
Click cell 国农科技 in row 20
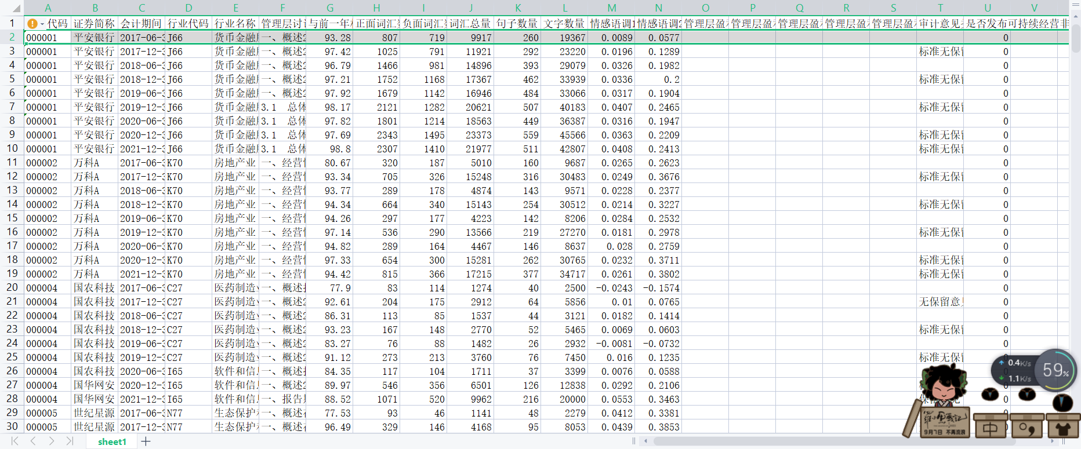pyautogui.click(x=95, y=288)
